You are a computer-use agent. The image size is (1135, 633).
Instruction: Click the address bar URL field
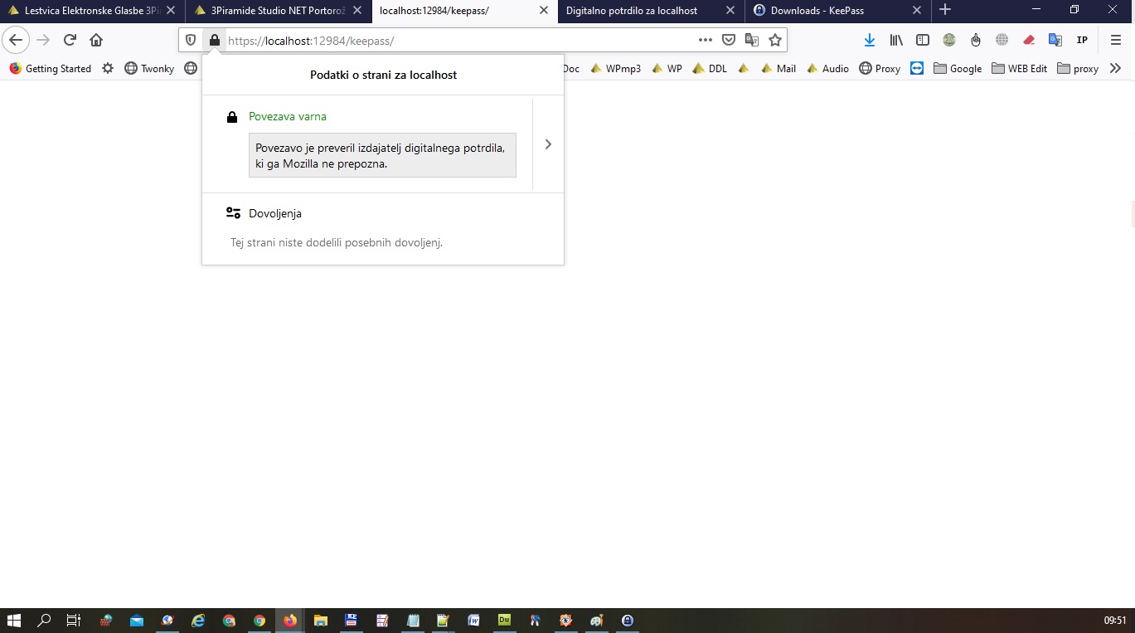[x=460, y=40]
